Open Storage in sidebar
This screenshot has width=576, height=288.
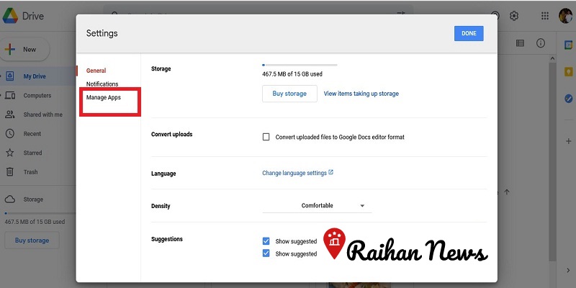point(33,199)
